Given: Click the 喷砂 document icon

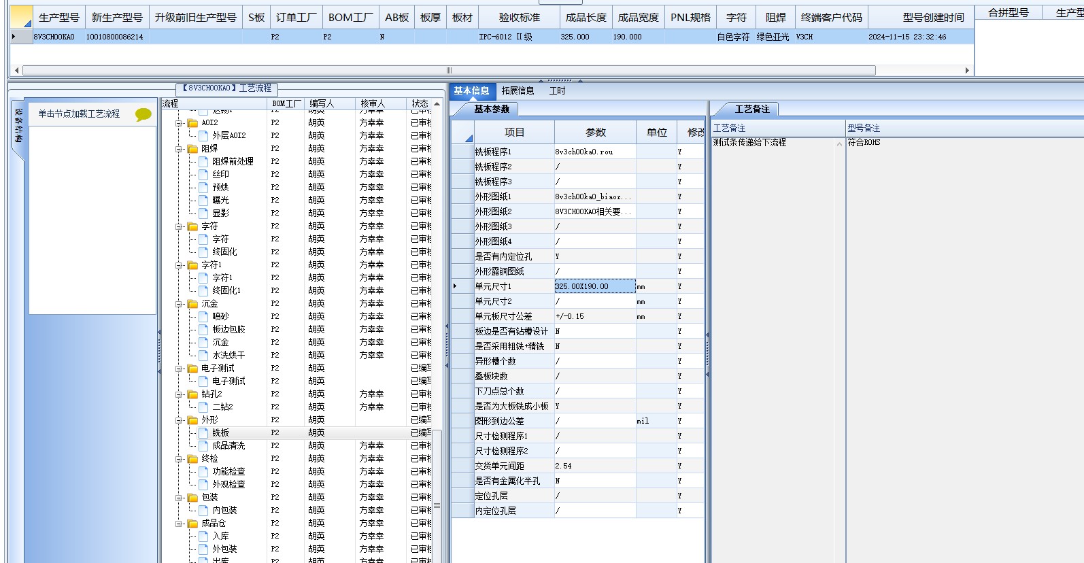Looking at the screenshot, I should click(203, 317).
